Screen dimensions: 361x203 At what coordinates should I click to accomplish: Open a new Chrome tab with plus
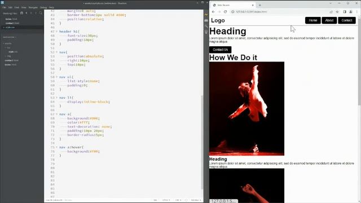(x=260, y=5)
